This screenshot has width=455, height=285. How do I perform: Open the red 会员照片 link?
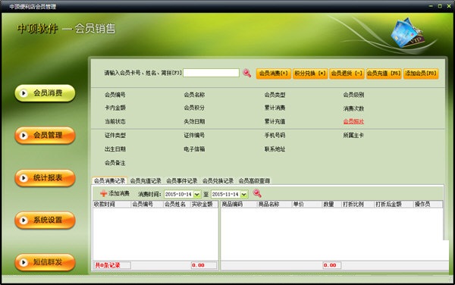(353, 121)
